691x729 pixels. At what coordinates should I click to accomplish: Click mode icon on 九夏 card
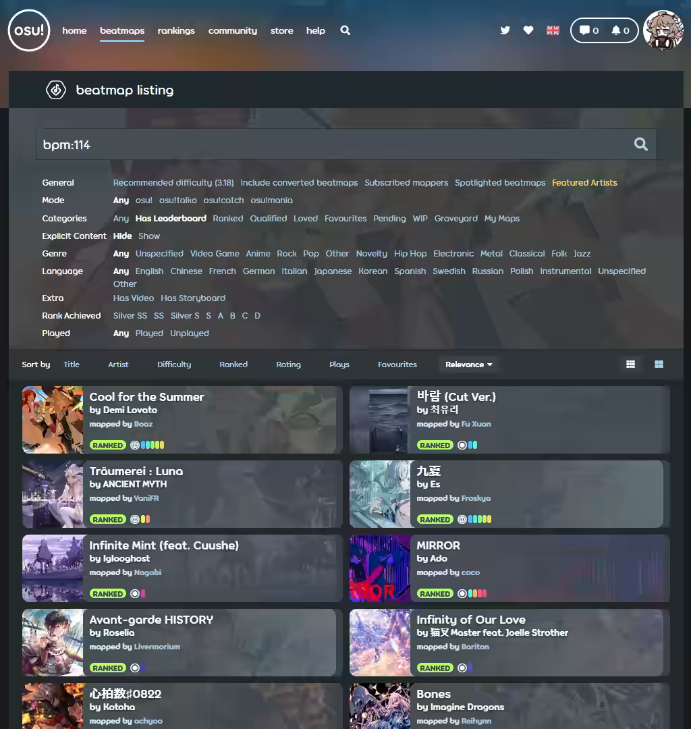pos(462,519)
